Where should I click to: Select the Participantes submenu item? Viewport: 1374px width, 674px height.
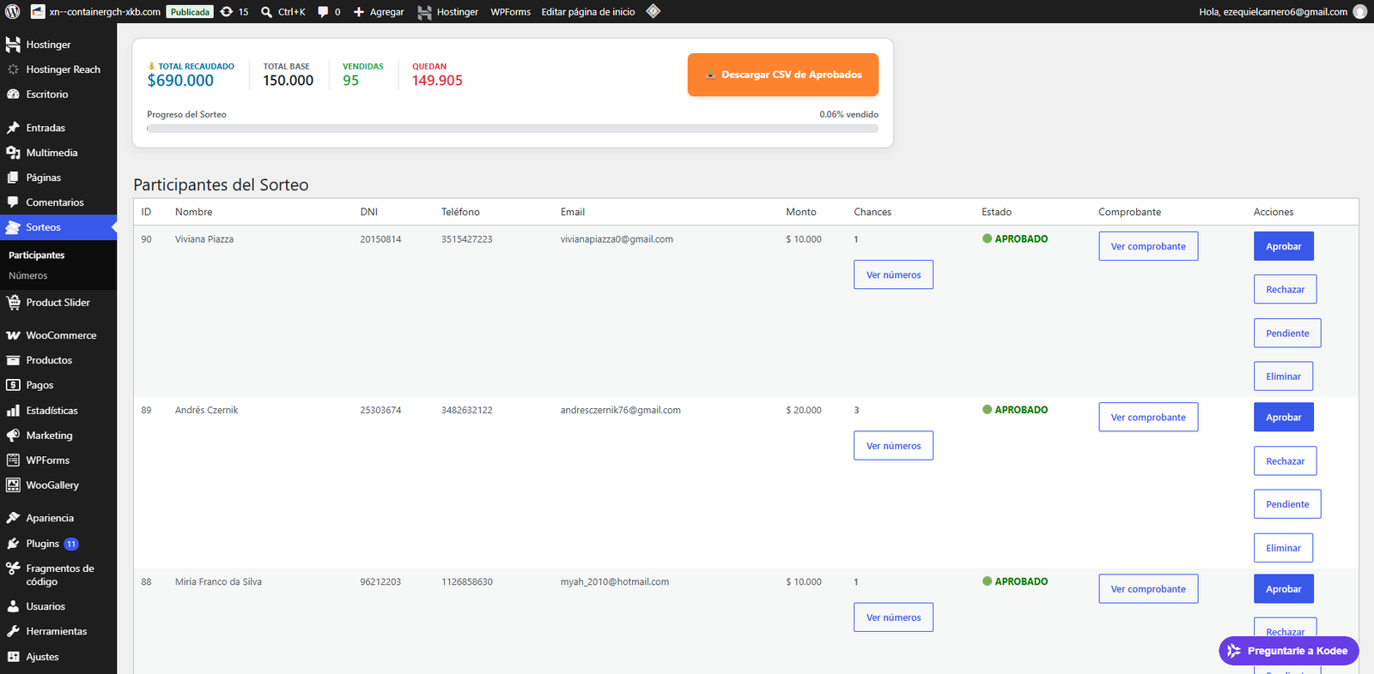click(x=37, y=256)
